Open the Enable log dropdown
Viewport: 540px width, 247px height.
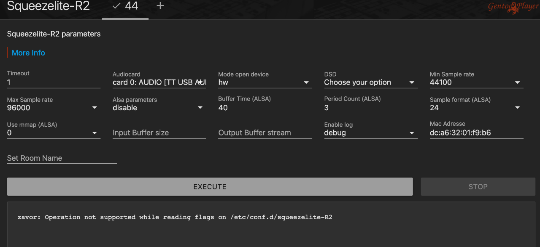pyautogui.click(x=371, y=133)
